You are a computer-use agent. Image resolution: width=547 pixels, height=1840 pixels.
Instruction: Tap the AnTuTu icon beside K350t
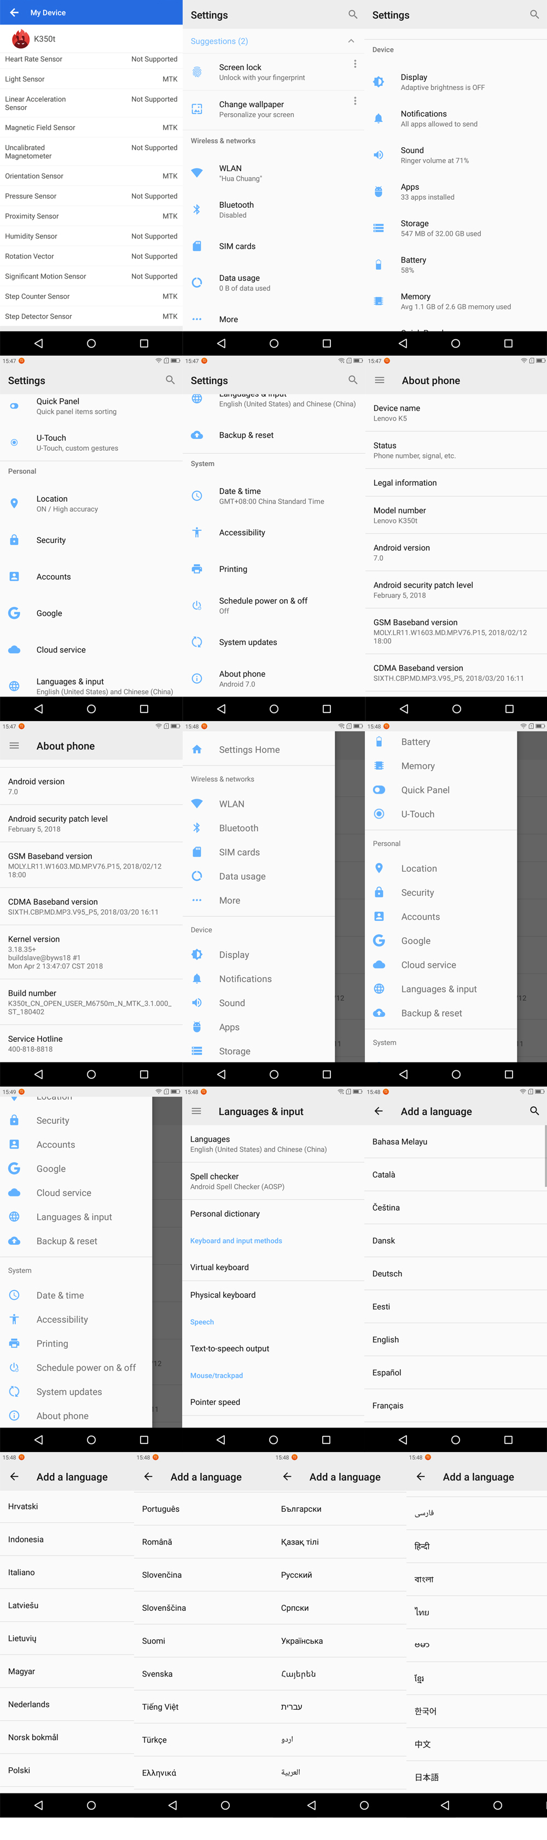[21, 38]
